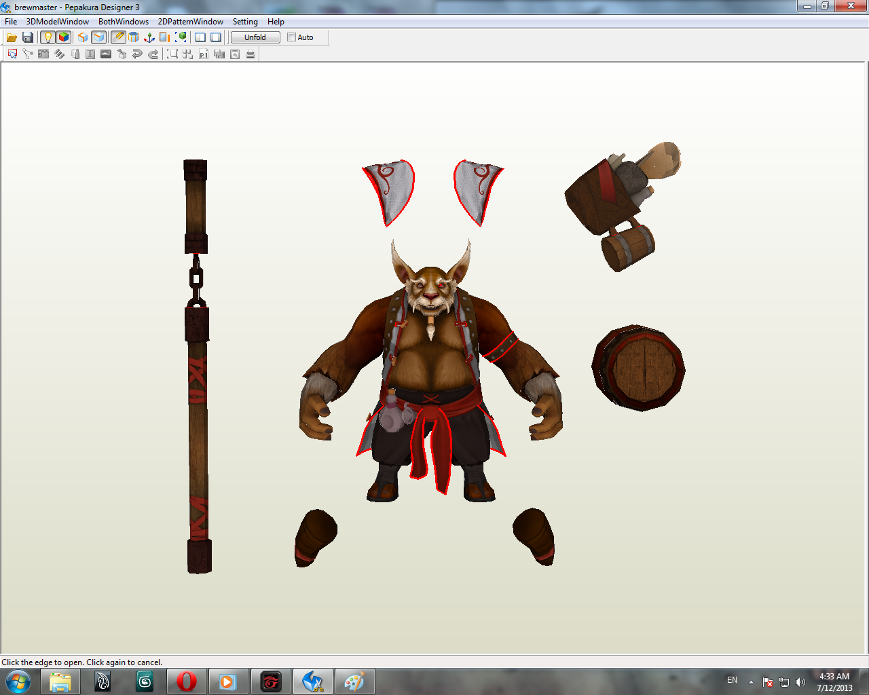
Task: Click the clipboard-style toolbar icon
Action: [235, 54]
